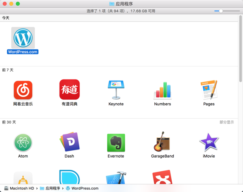Select the Xcode hammer icon in bottom row

116,177
